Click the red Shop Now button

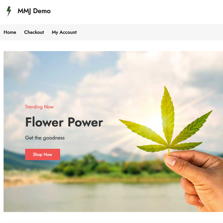pyautogui.click(x=42, y=155)
